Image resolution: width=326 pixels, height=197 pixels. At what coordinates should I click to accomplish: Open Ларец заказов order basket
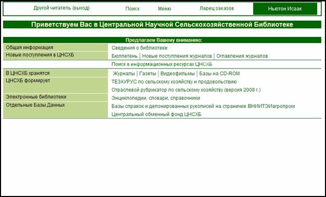(x=217, y=8)
